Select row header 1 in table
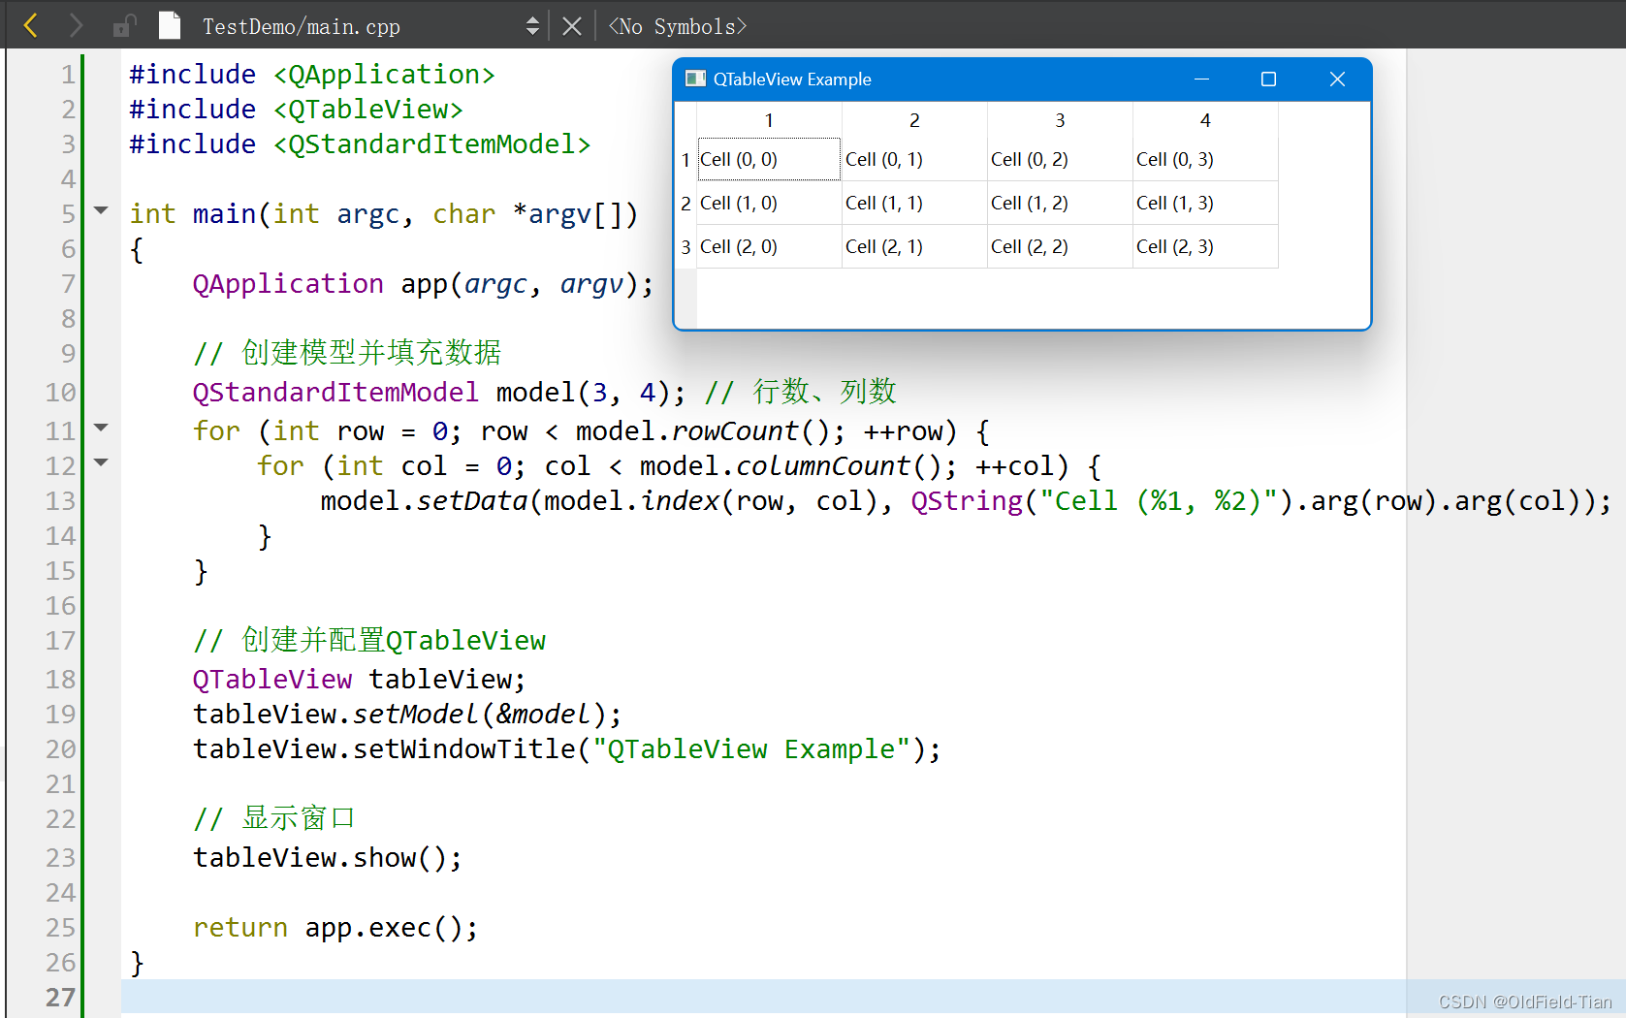 point(685,159)
